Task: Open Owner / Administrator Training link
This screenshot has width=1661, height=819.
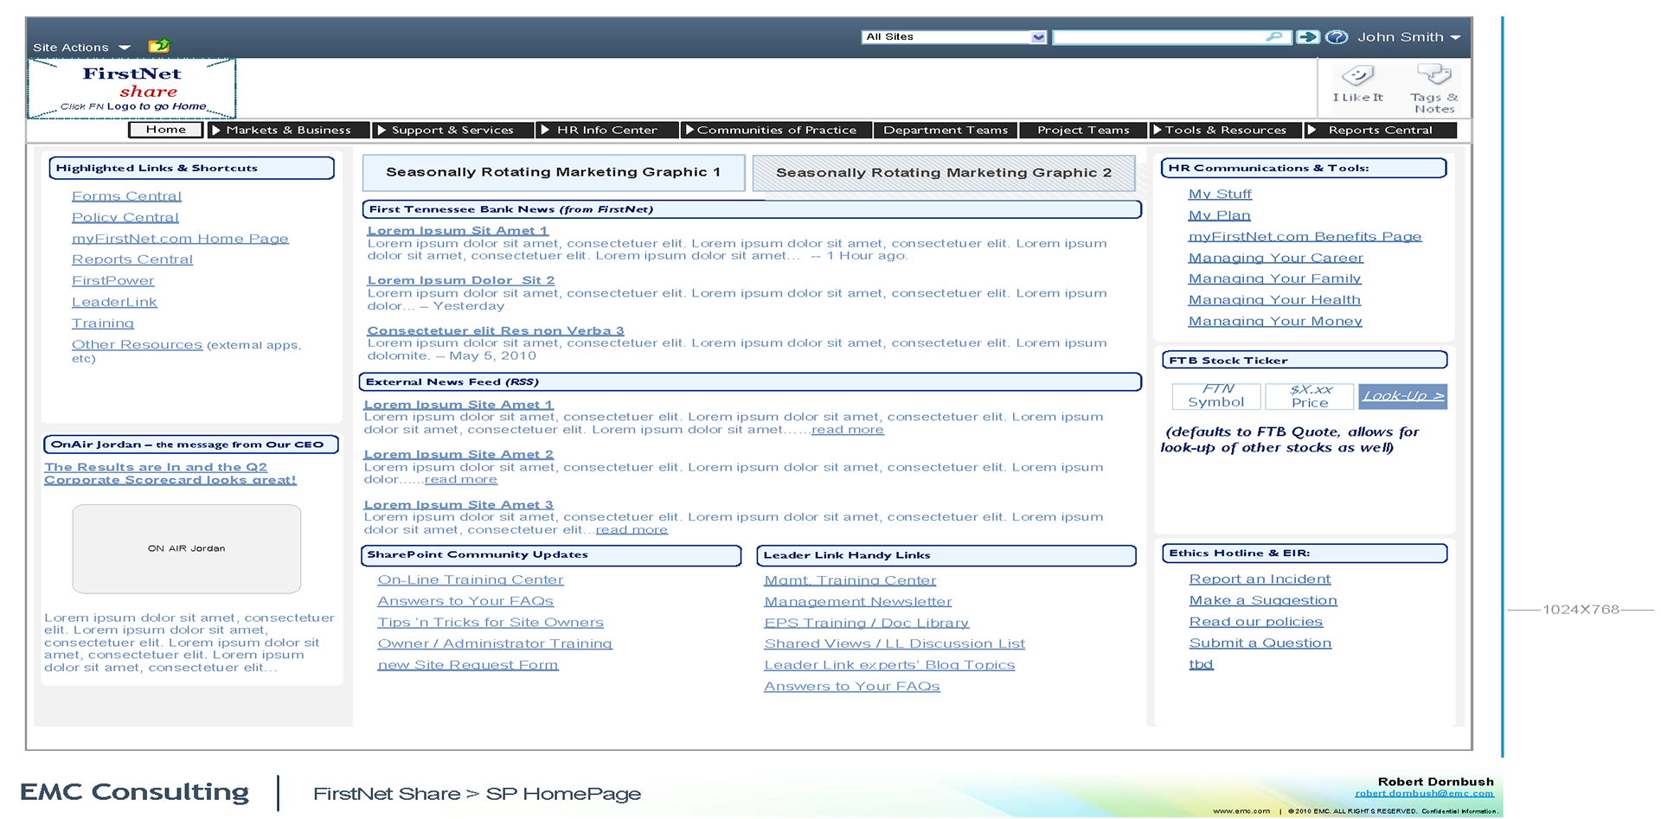Action: 495,643
